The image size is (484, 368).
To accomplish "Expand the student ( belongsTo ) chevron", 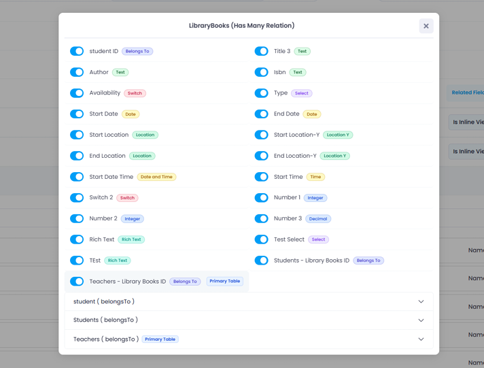I will (x=421, y=301).
